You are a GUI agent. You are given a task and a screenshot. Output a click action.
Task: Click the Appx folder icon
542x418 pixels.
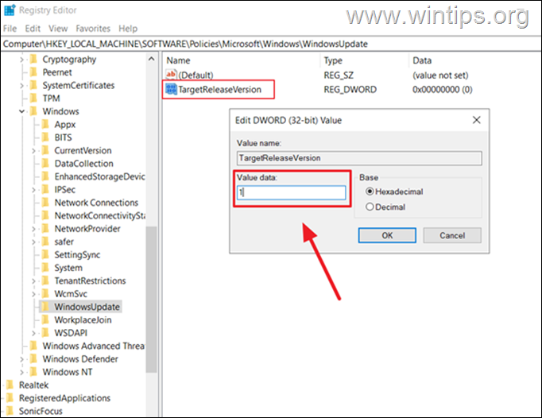pyautogui.click(x=45, y=124)
